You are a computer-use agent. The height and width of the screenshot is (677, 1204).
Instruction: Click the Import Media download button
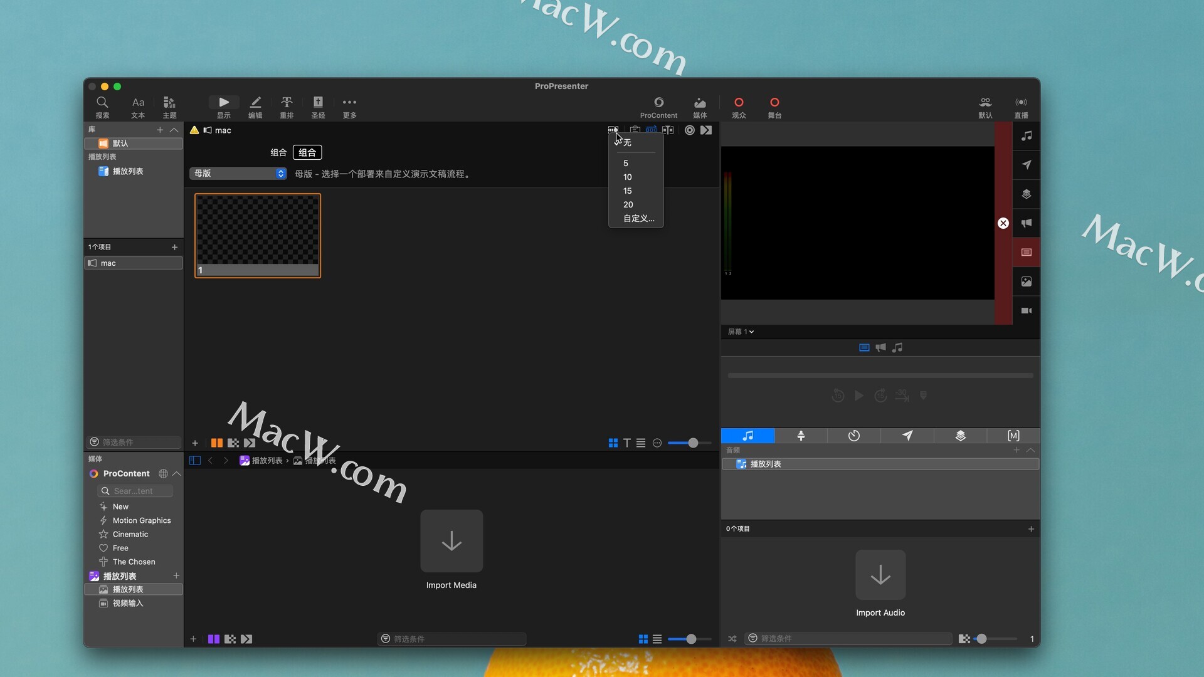pos(451,541)
